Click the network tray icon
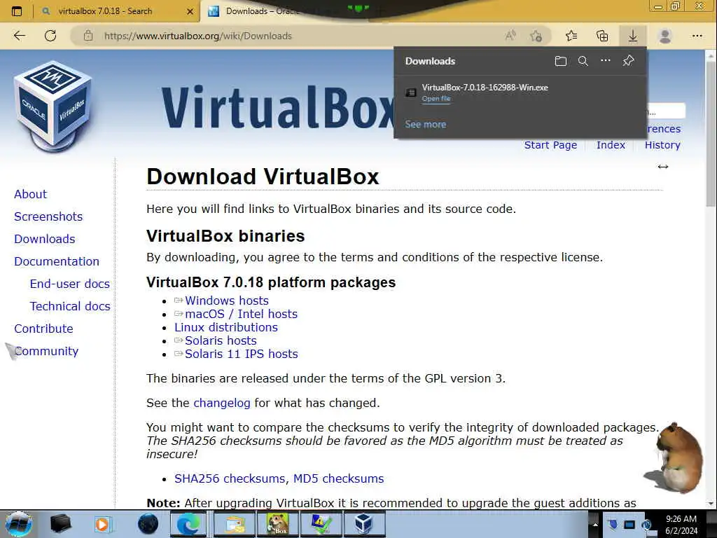 (629, 524)
